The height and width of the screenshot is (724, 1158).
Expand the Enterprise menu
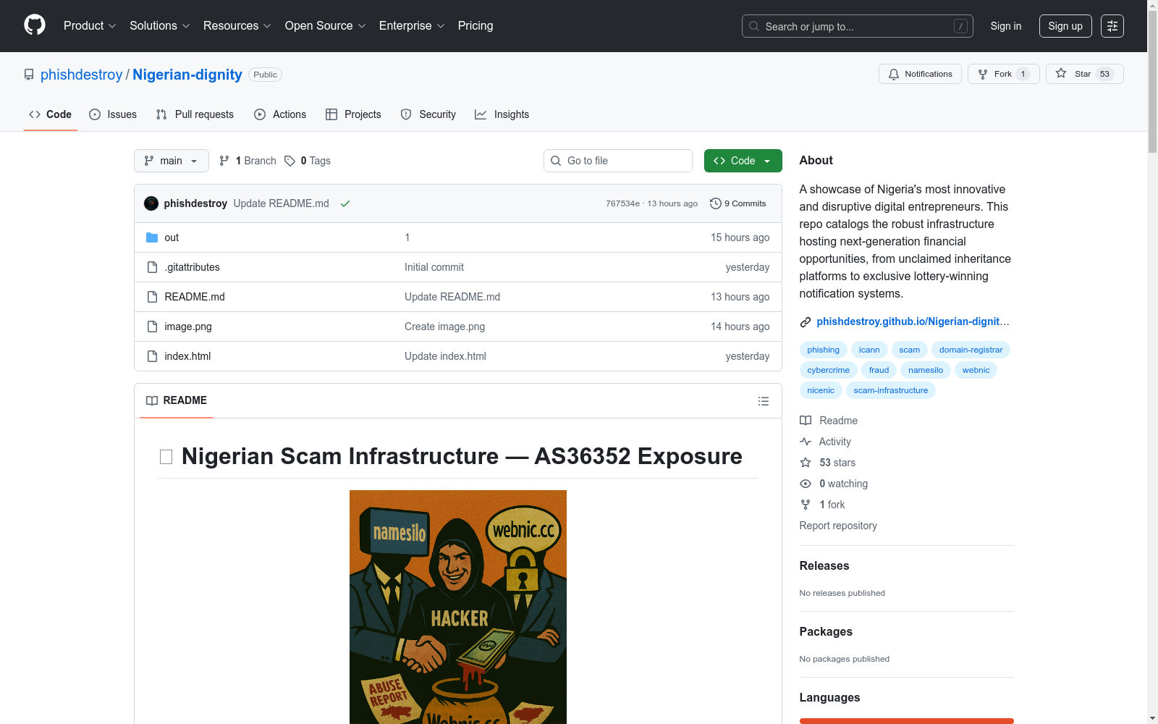[412, 26]
